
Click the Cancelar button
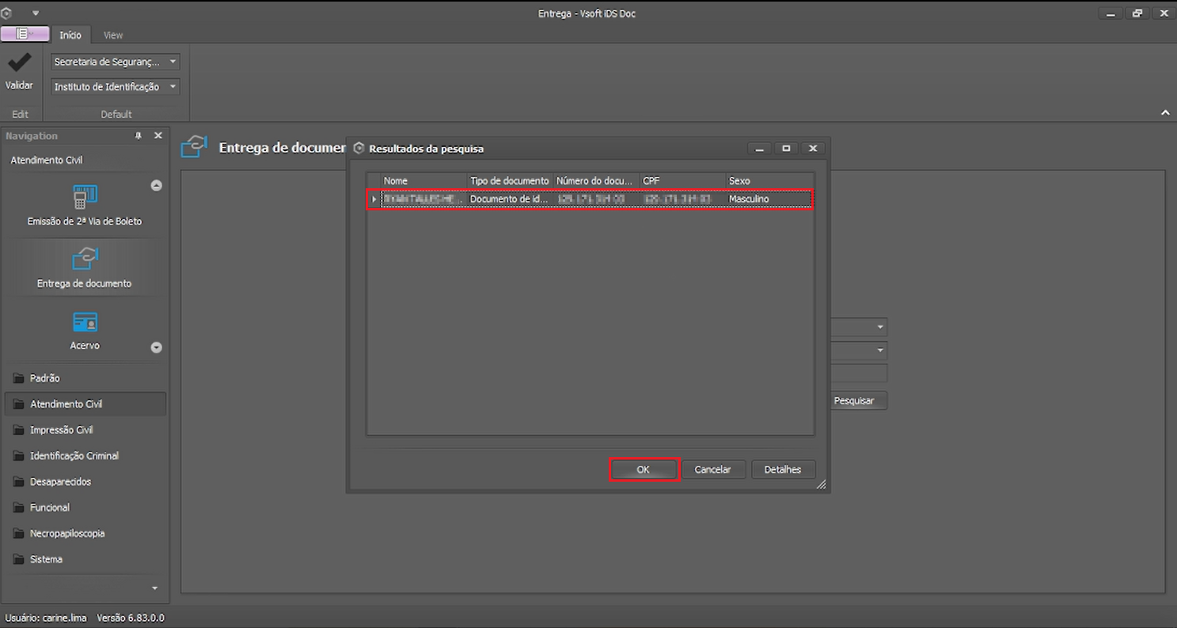pyautogui.click(x=712, y=469)
